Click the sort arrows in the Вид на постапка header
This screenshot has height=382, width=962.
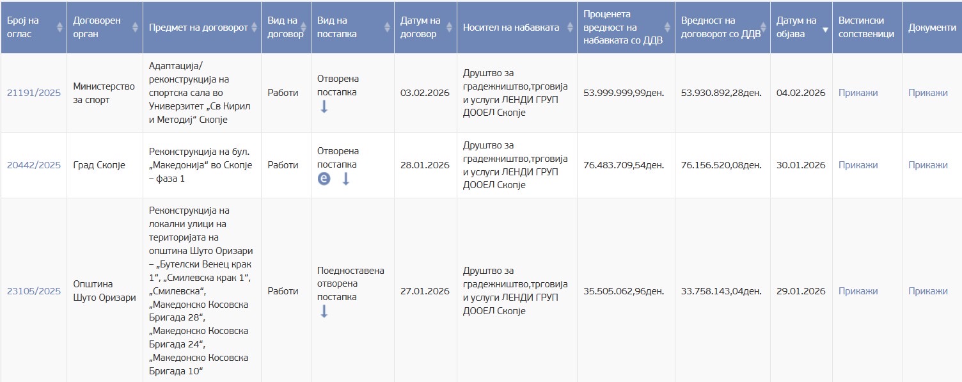pyautogui.click(x=387, y=28)
